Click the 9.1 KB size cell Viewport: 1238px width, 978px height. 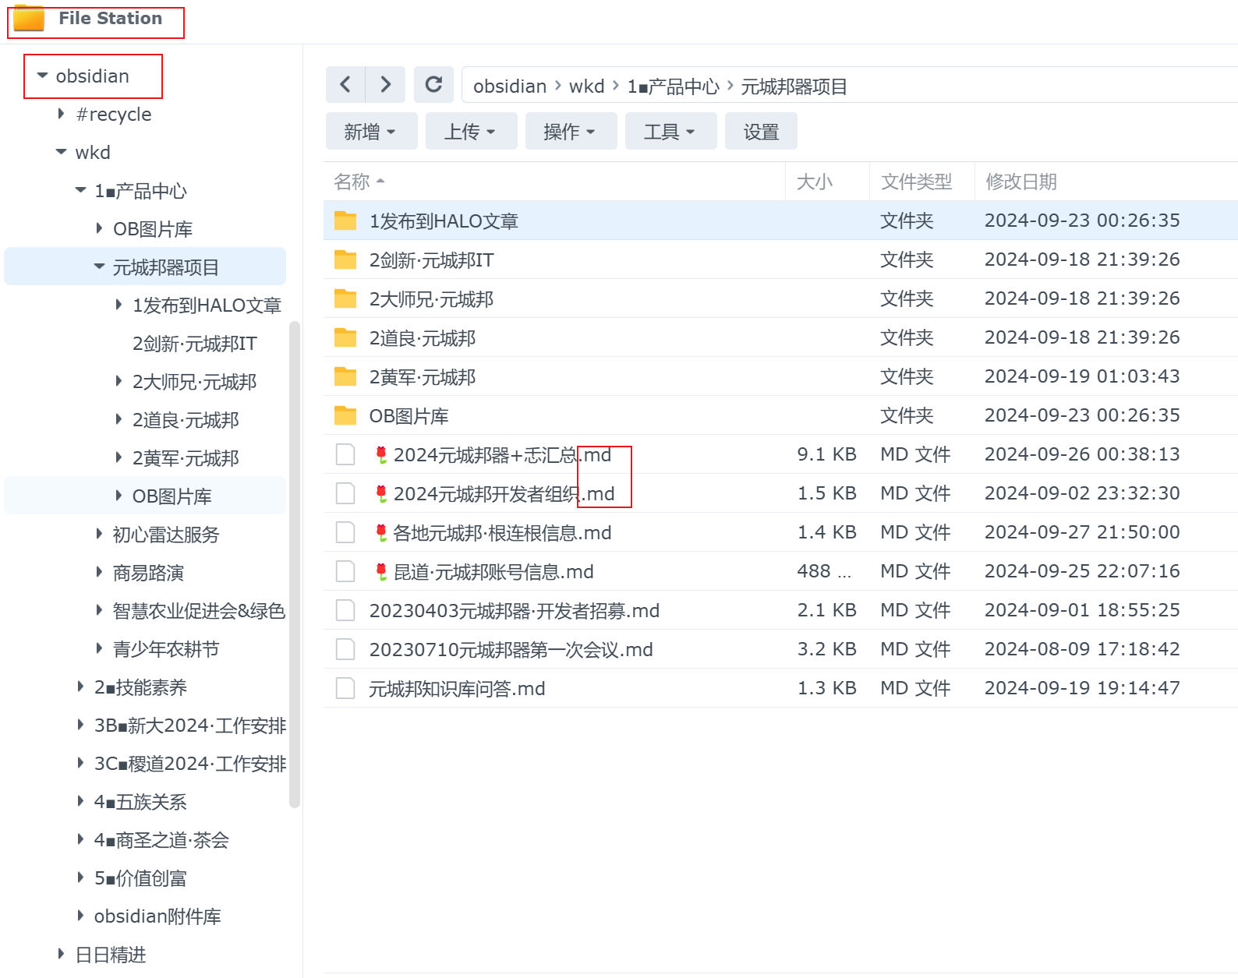click(x=826, y=454)
